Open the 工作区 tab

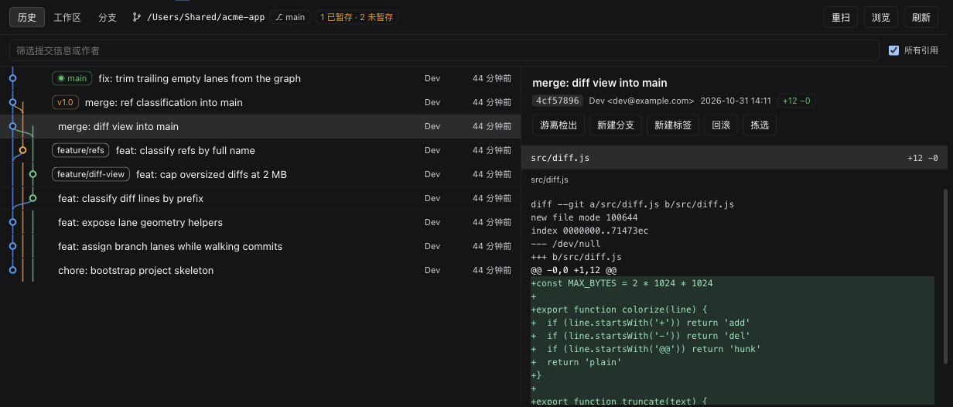coord(67,17)
